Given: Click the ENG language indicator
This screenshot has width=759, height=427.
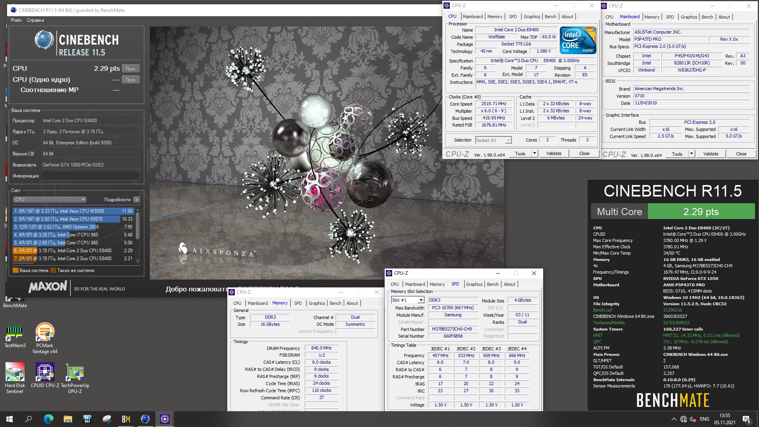Looking at the screenshot, I should [704, 419].
